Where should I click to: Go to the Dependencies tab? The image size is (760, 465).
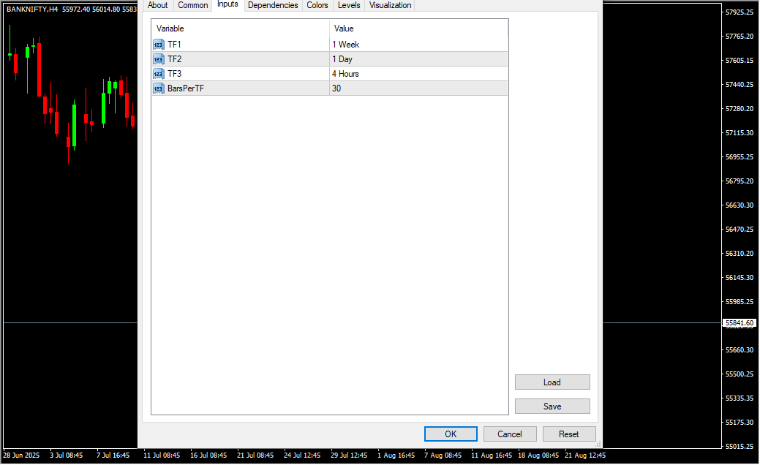click(273, 5)
